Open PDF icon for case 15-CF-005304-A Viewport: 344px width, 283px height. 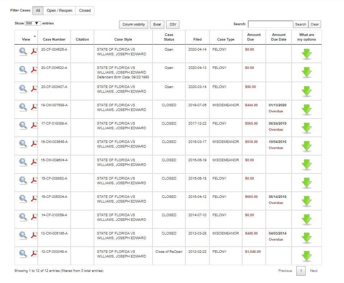34,198
